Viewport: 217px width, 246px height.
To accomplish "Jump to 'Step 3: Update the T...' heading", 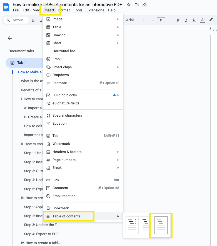I will [x=42, y=225].
